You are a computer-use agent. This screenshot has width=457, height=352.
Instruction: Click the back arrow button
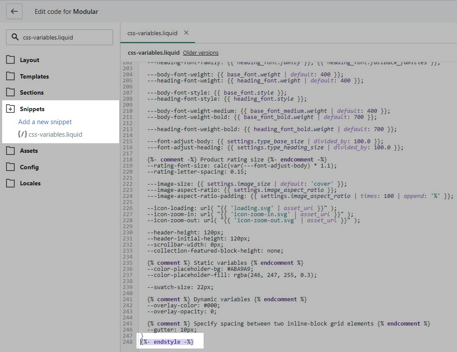pos(14,11)
